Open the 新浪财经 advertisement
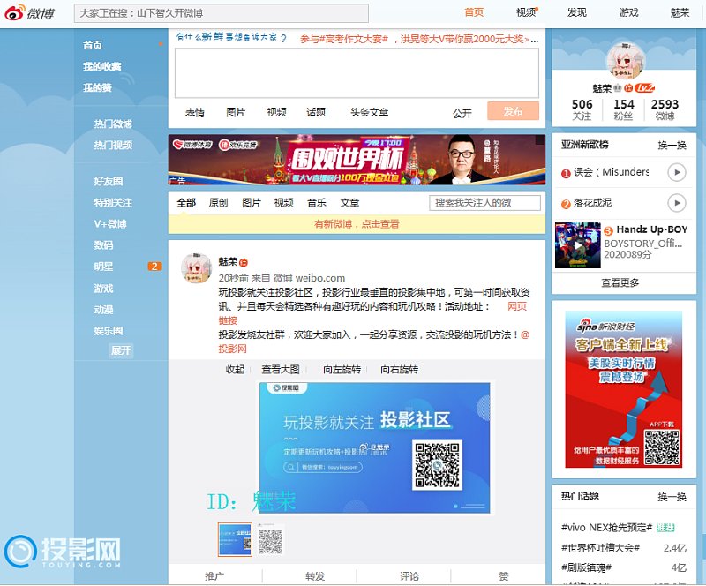The image size is (706, 586). pyautogui.click(x=624, y=389)
